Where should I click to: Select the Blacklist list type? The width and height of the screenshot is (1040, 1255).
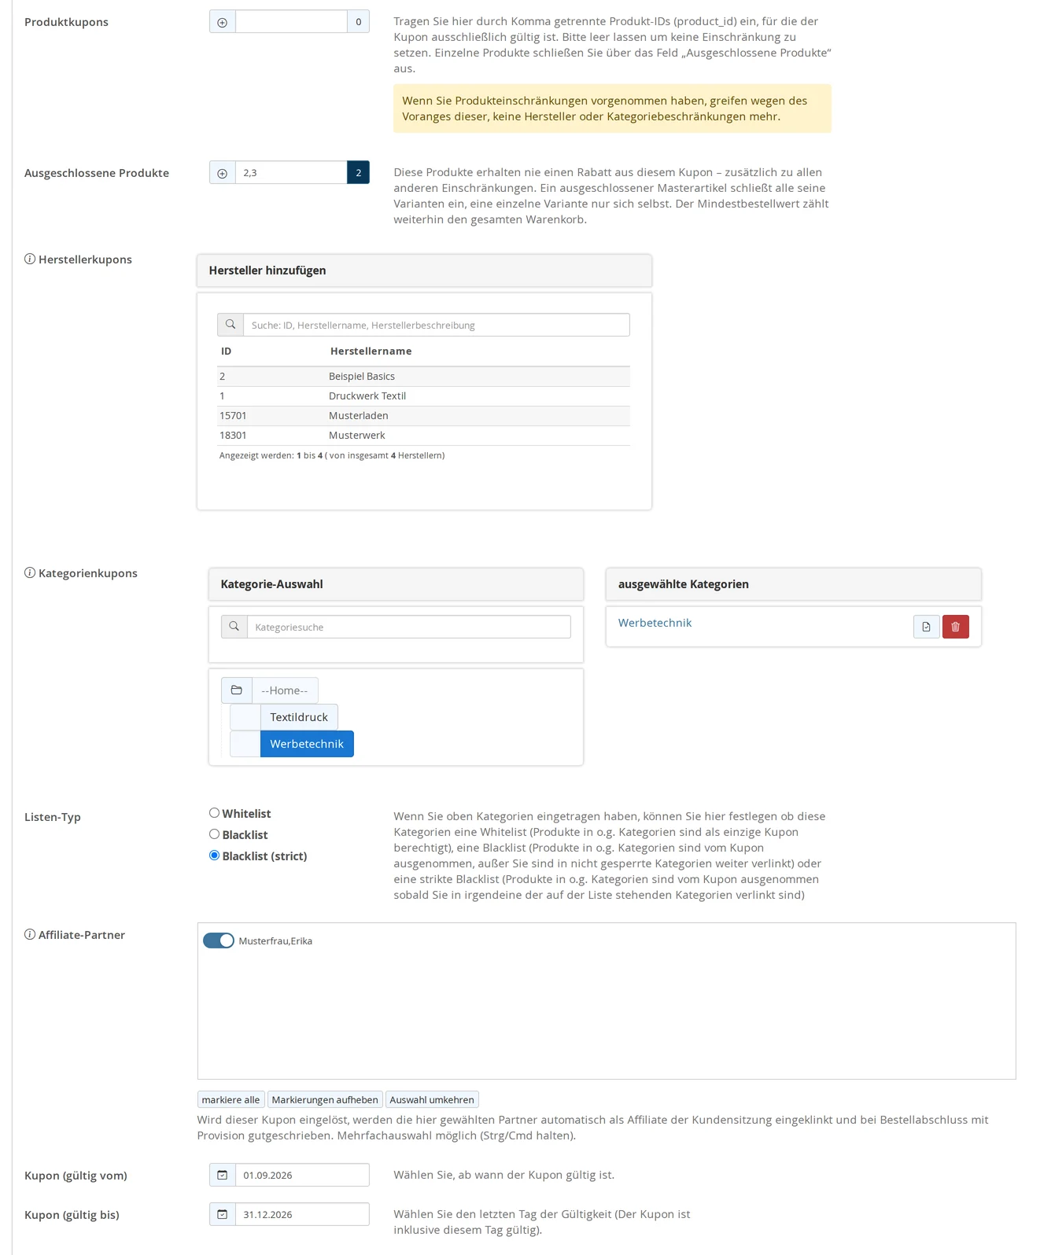click(x=214, y=834)
